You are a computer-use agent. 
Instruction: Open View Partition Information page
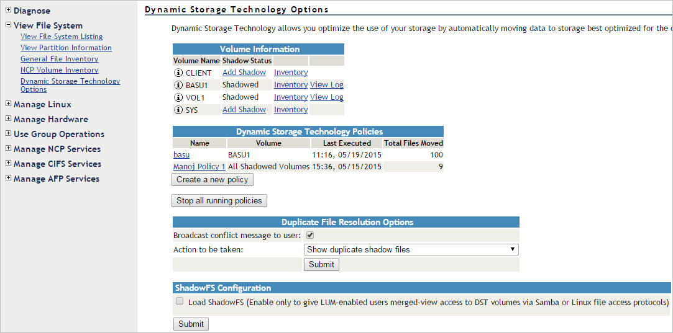pyautogui.click(x=66, y=48)
